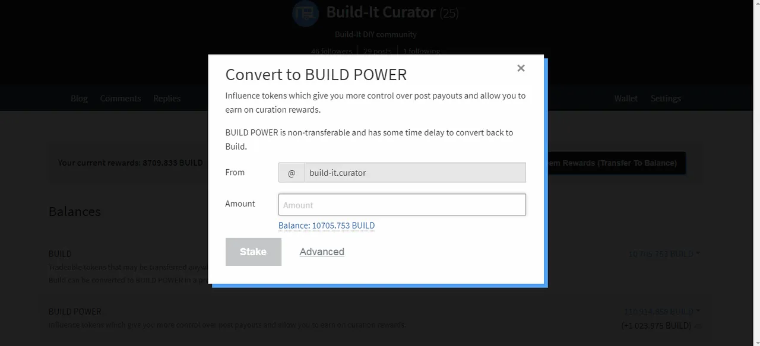Click the Balance: 10705.753 BUILD link
Viewport: 760px width, 346px height.
[x=327, y=226]
